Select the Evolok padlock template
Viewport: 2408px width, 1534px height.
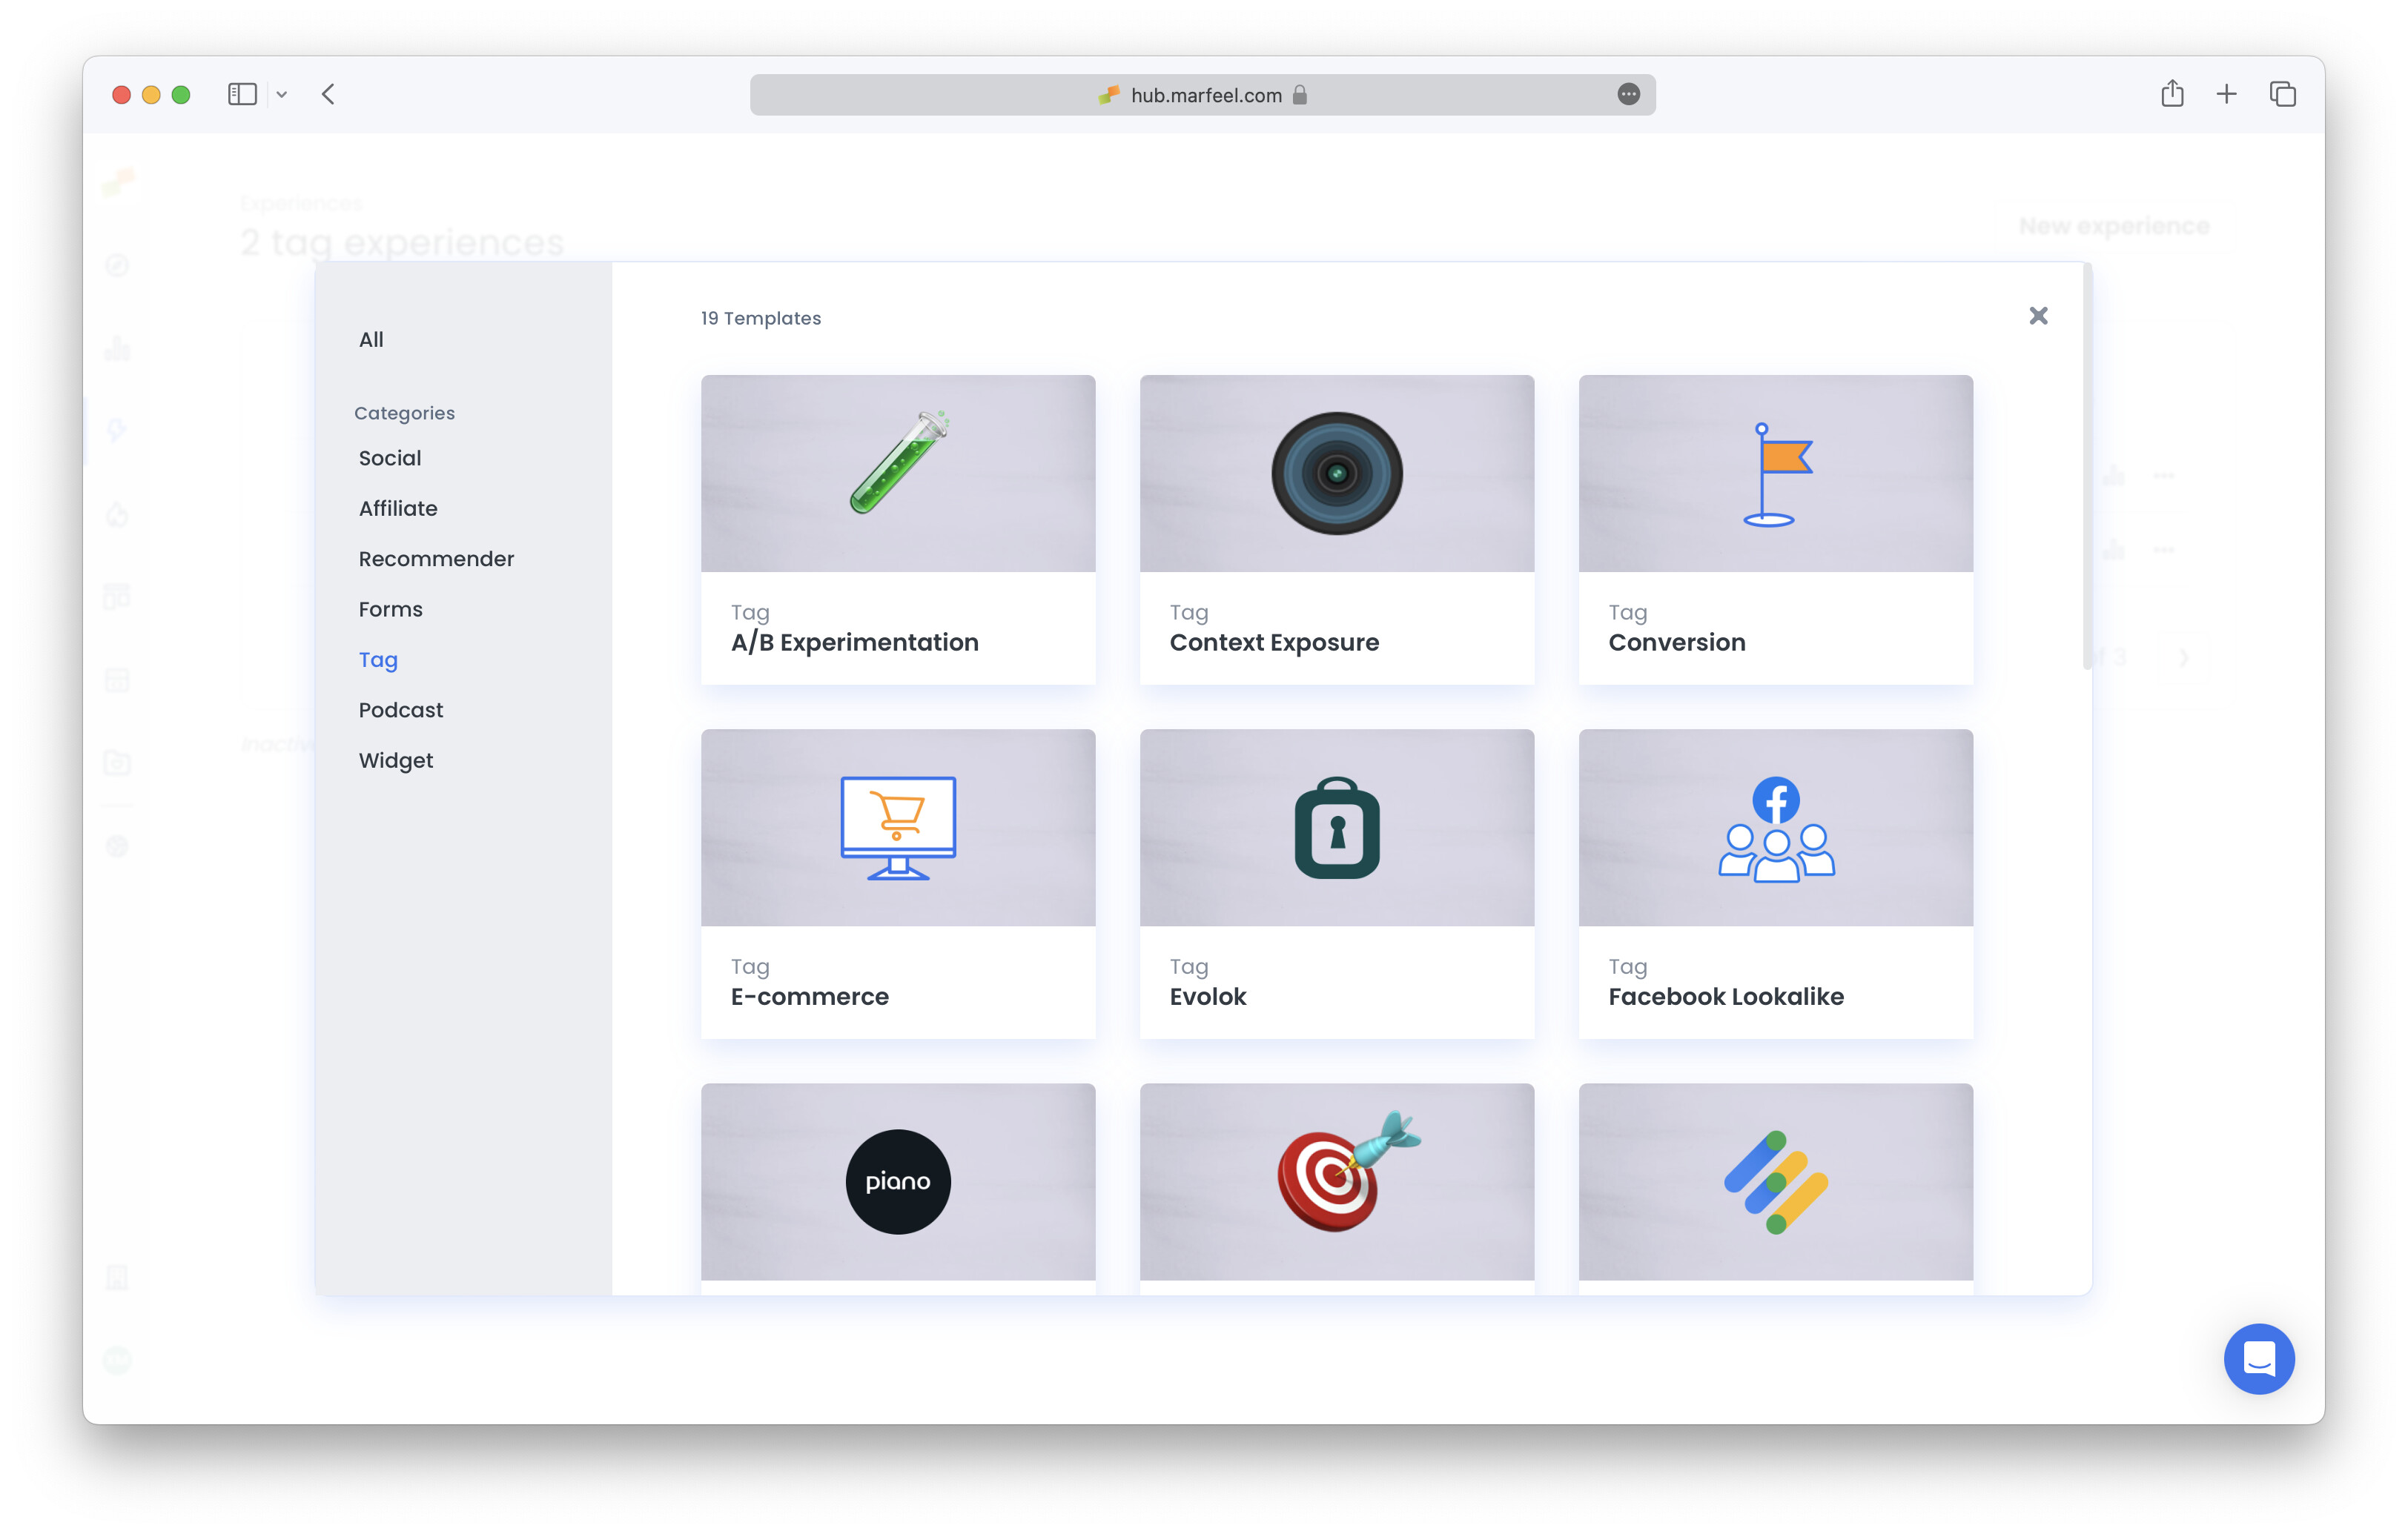[1336, 883]
